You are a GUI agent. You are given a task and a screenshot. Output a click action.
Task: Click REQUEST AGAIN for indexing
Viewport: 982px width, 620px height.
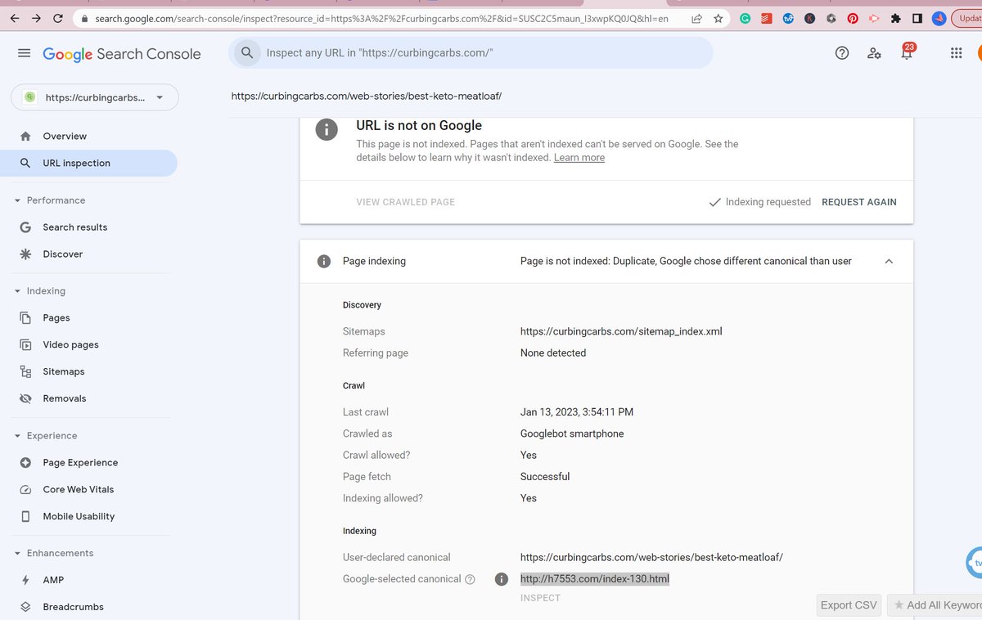(x=859, y=202)
